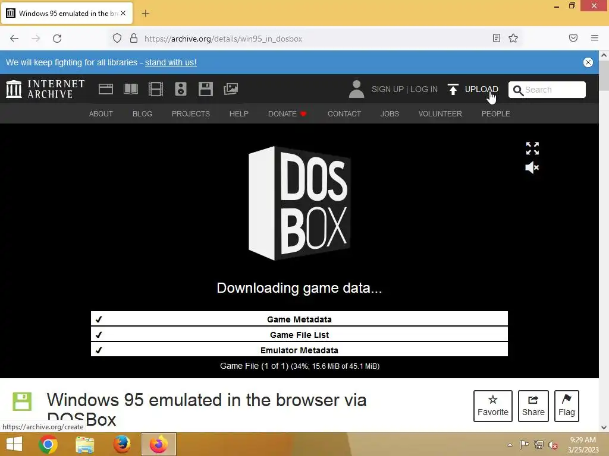Click the 'Downloading game data...' text

(x=299, y=288)
